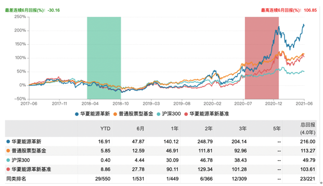Click the 204.14 three-year value
323x186 pixels.
tap(239, 142)
